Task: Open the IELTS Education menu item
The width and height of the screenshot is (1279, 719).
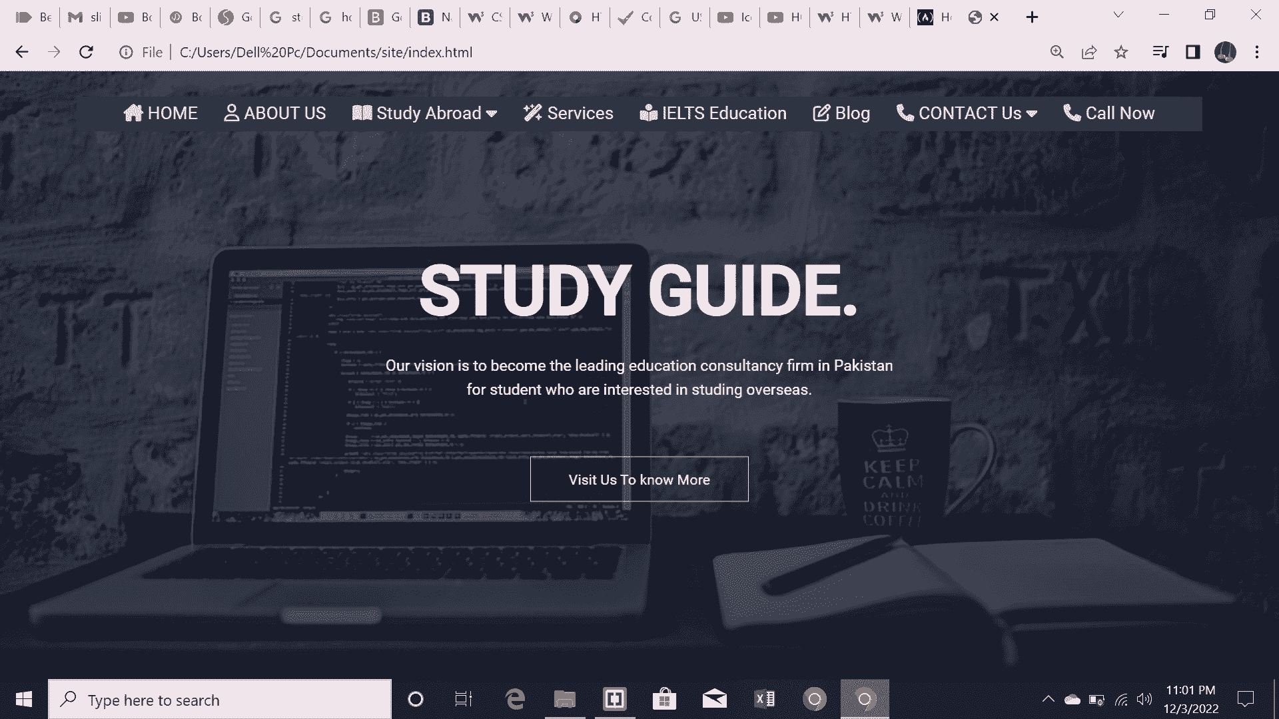Action: click(x=723, y=113)
